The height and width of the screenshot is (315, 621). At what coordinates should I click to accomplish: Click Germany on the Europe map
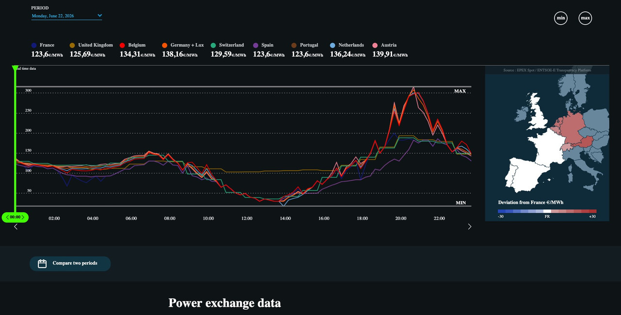coord(572,128)
